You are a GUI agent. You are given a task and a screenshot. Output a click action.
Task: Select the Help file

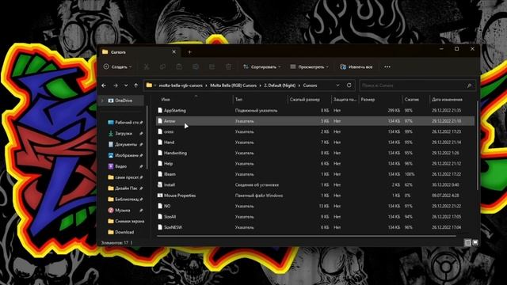pos(169,164)
